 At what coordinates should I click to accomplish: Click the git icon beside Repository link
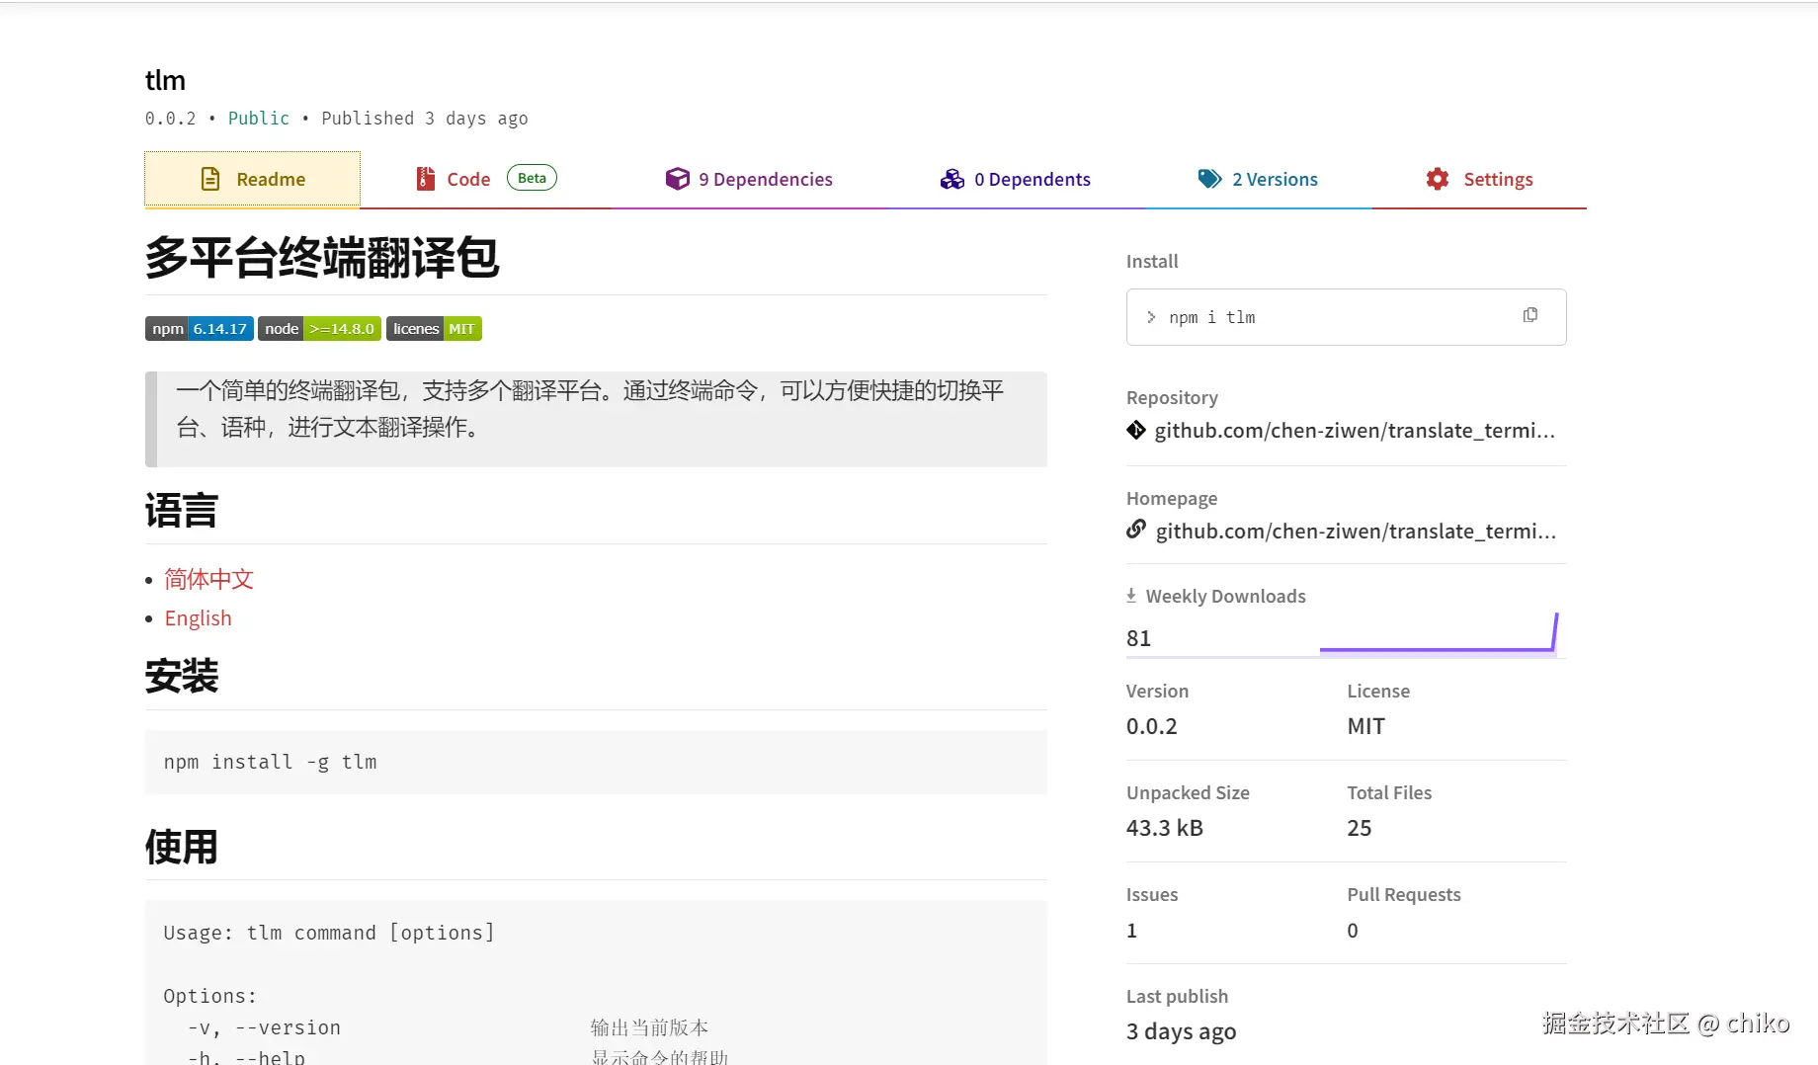click(1136, 430)
